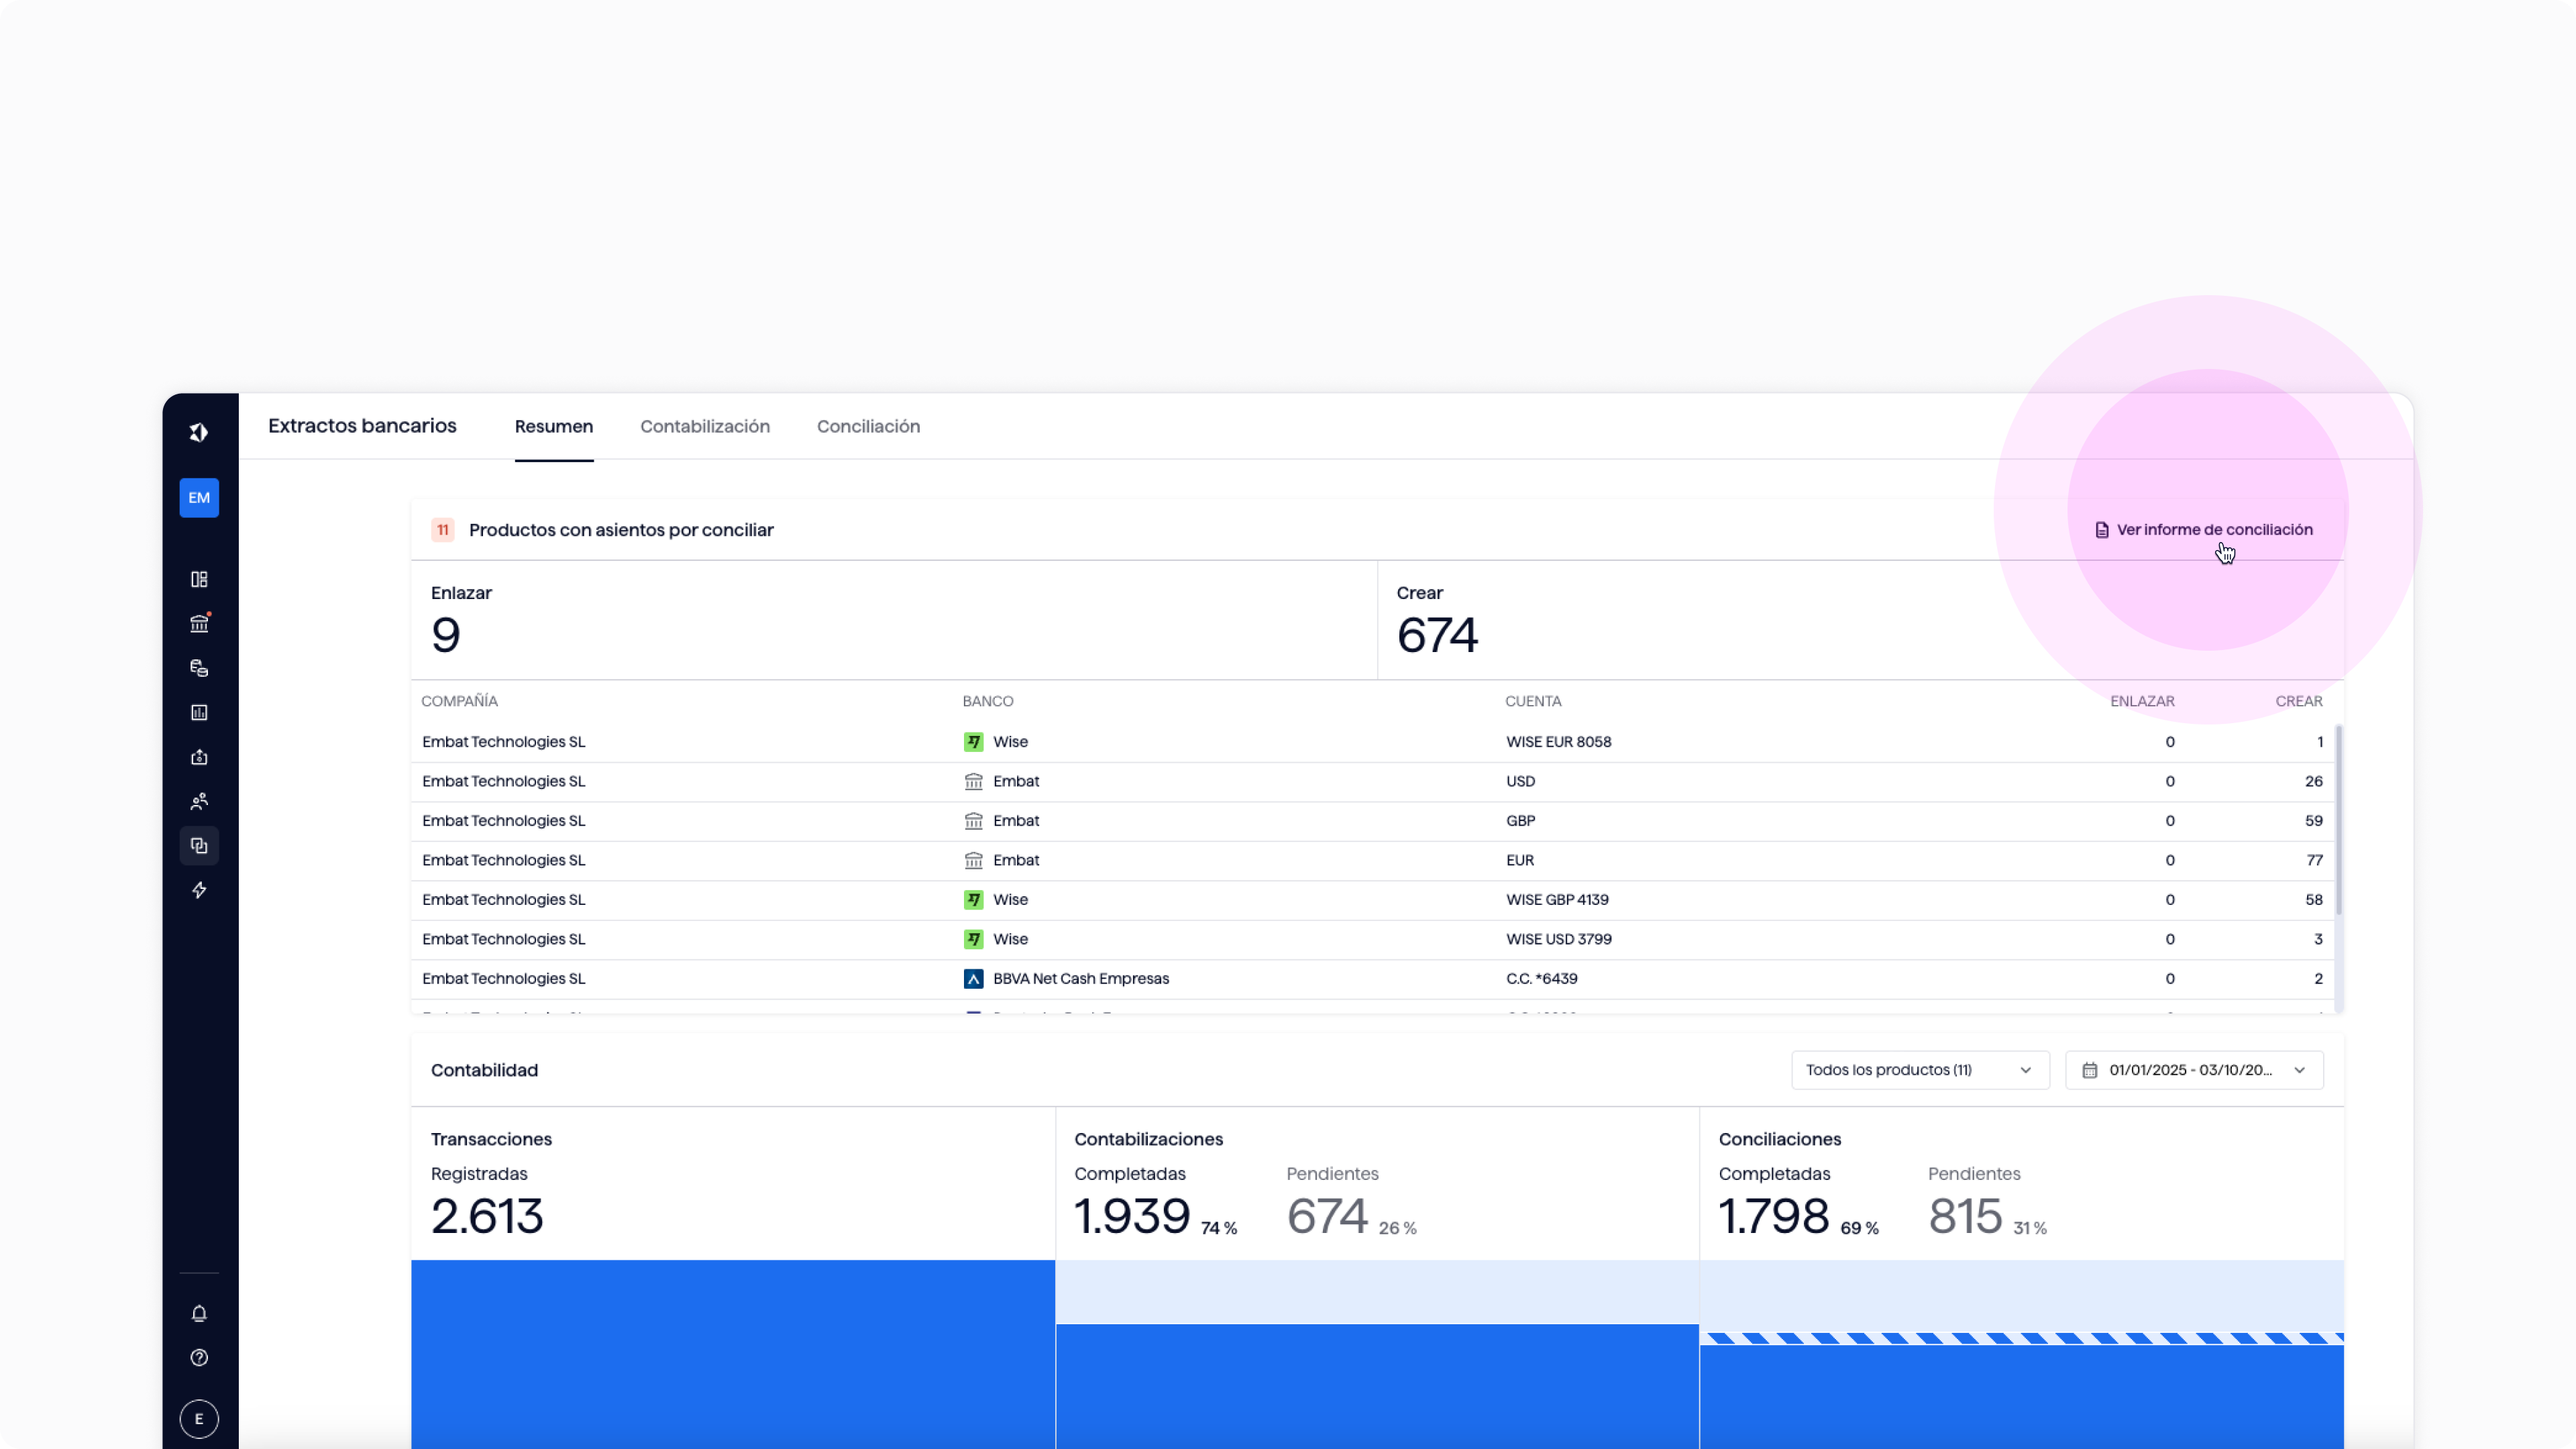The image size is (2576, 1449).
Task: Open the EM company switcher badge
Action: click(199, 498)
